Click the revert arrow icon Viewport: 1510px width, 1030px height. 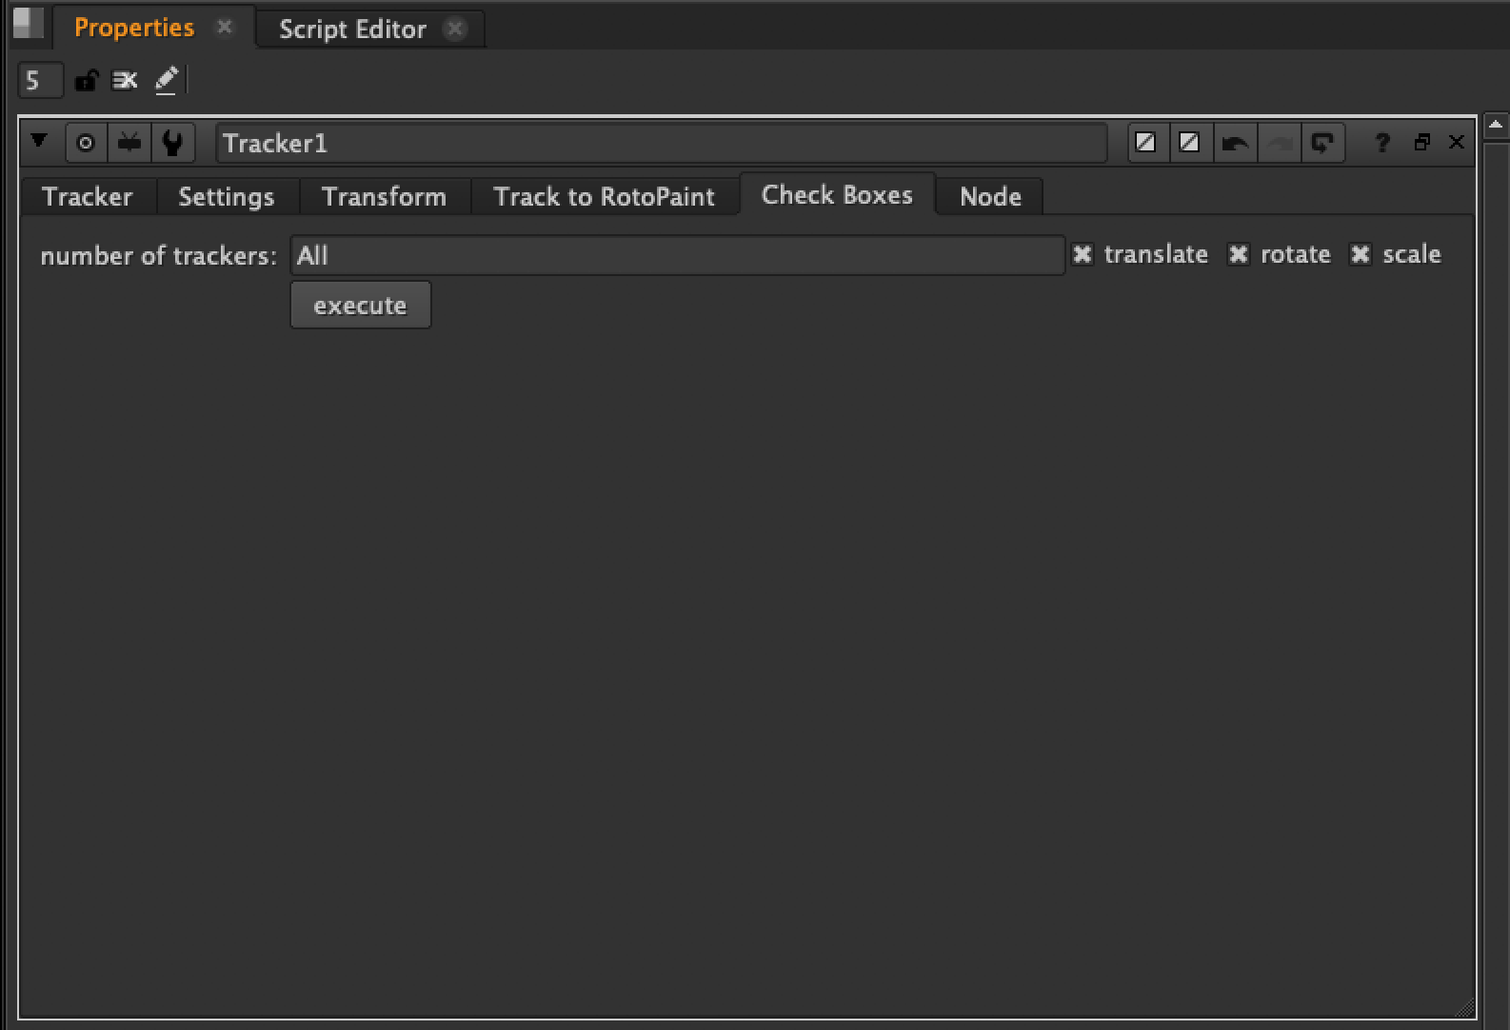(x=1322, y=144)
